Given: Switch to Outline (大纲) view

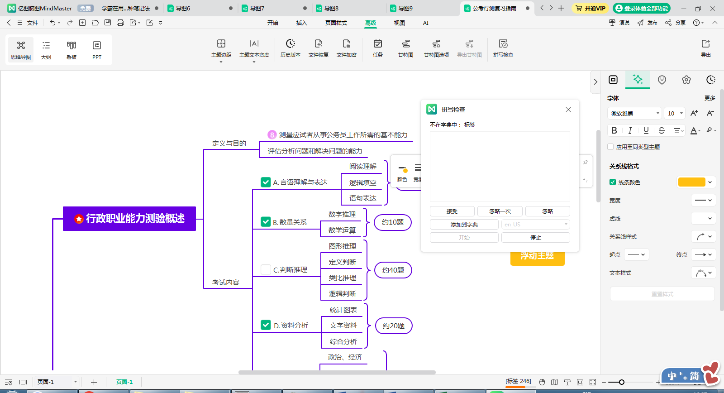Looking at the screenshot, I should 46,50.
